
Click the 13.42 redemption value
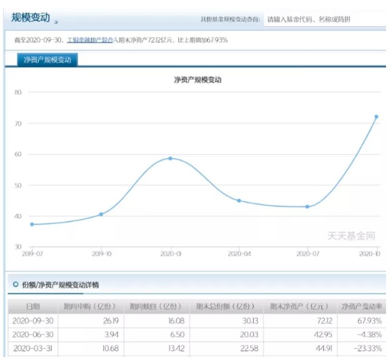pyautogui.click(x=176, y=348)
